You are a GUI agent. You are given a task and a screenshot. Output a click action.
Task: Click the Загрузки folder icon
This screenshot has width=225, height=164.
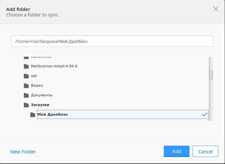[x=26, y=105]
